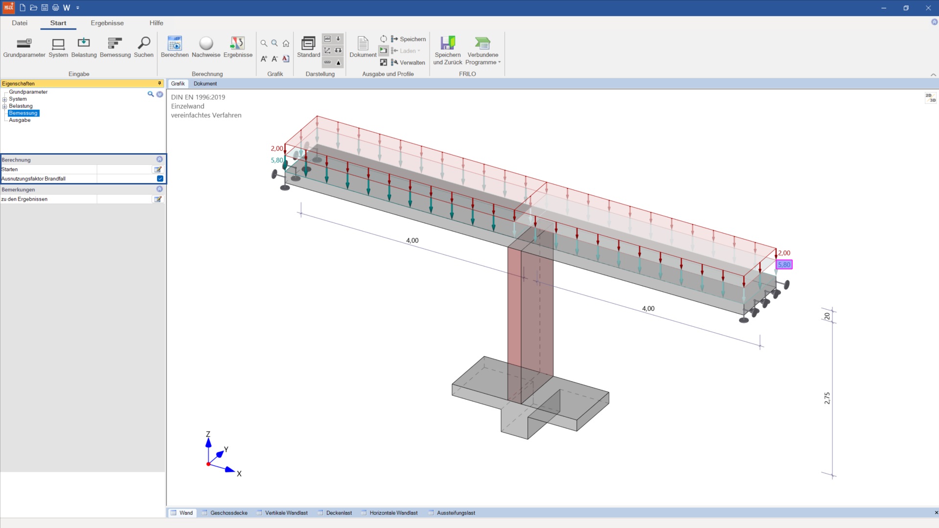Open the Dokument view tab
The image size is (939, 528).
click(205, 84)
